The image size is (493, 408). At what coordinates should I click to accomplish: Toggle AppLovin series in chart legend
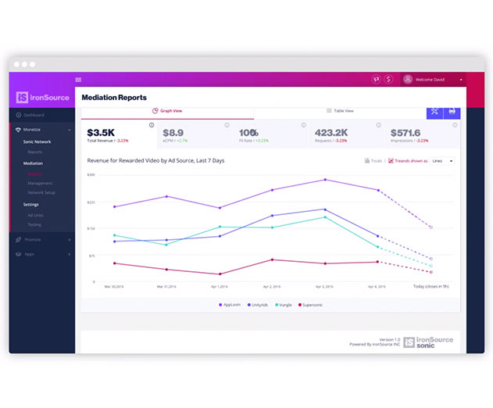pyautogui.click(x=230, y=305)
